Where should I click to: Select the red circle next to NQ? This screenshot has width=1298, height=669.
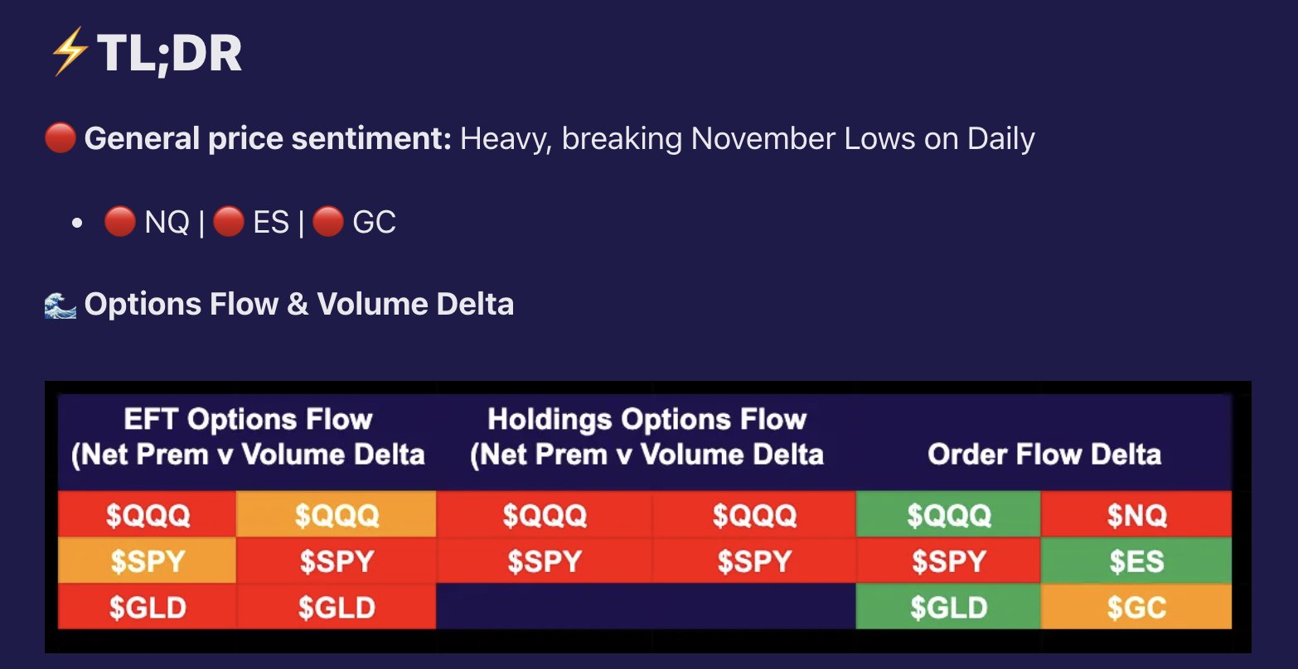pos(119,222)
